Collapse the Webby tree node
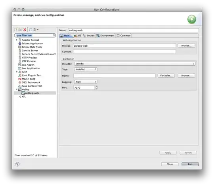Image resolution: width=214 pixels, height=186 pixels. click(17, 89)
